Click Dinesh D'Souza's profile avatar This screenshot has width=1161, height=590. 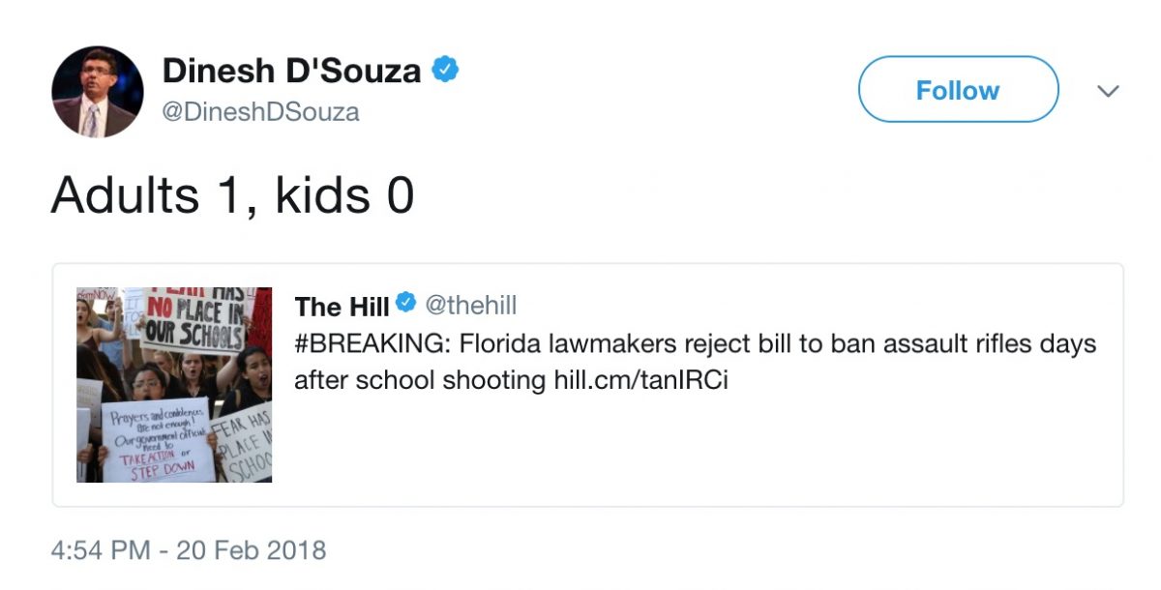(98, 92)
